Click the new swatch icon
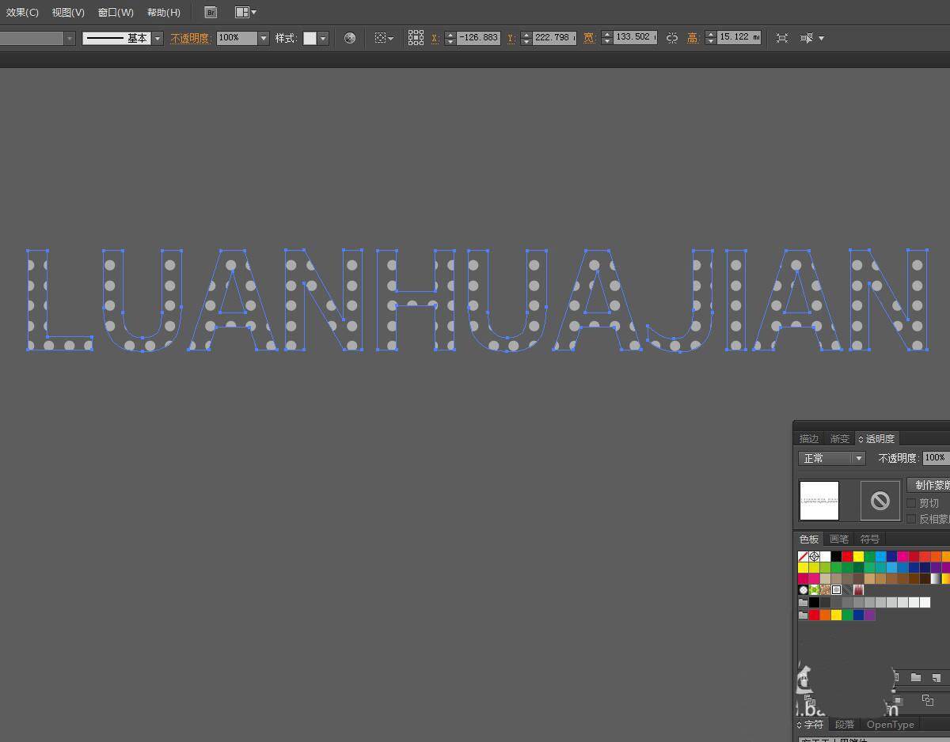 (x=936, y=677)
